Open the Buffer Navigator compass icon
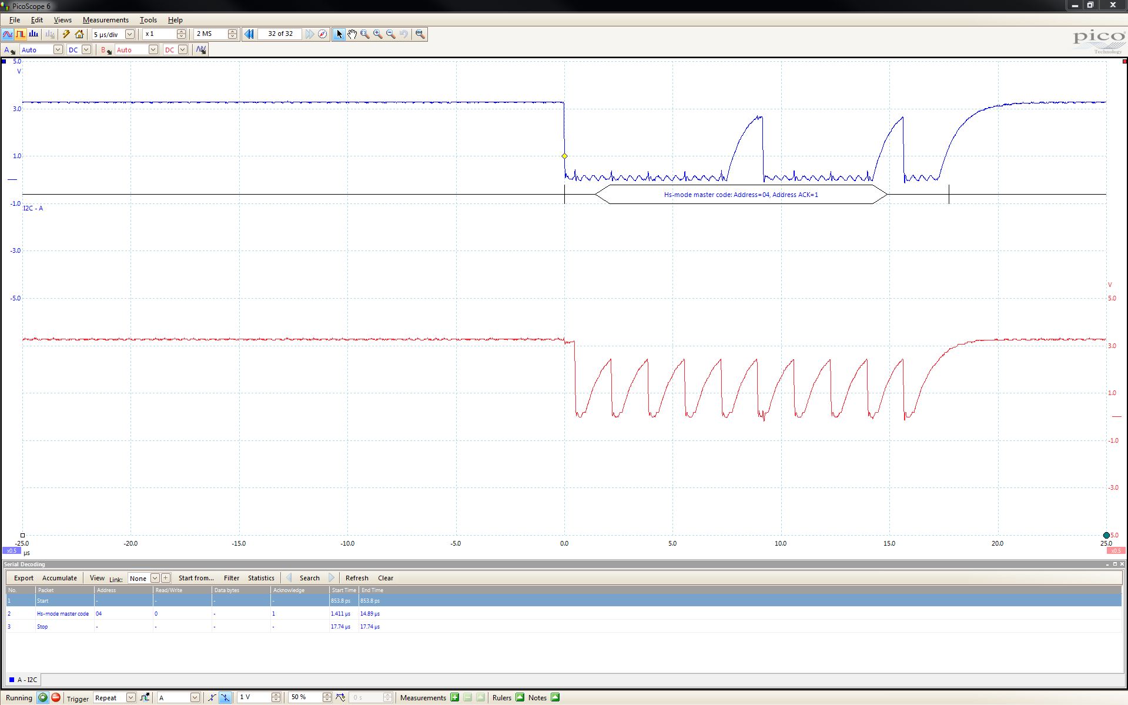This screenshot has height=705, width=1128. (323, 34)
